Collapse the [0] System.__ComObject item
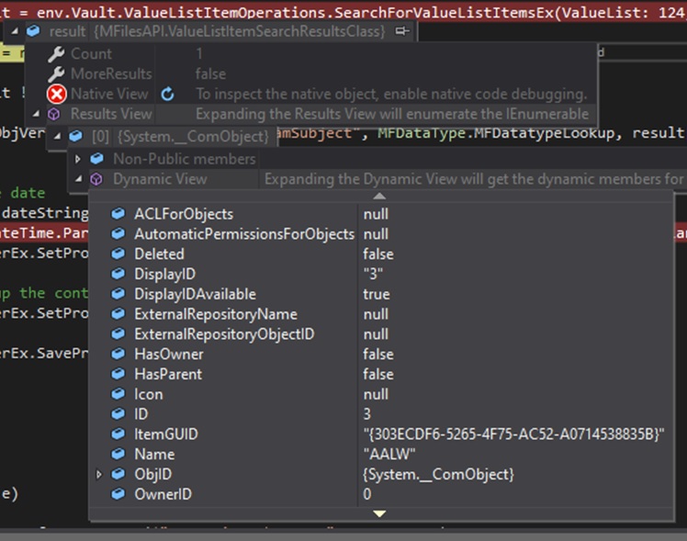Screen dimensions: 687x541 click(57, 136)
